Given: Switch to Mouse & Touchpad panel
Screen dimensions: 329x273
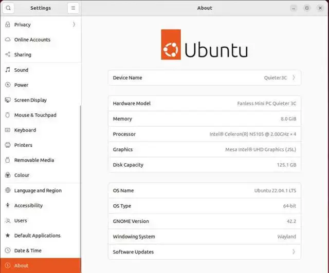Looking at the screenshot, I should click(x=41, y=115).
